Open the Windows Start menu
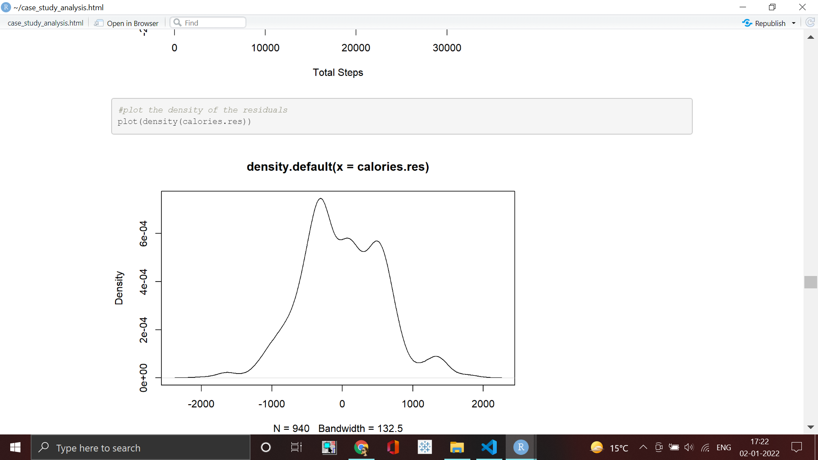818x460 pixels. tap(15, 447)
